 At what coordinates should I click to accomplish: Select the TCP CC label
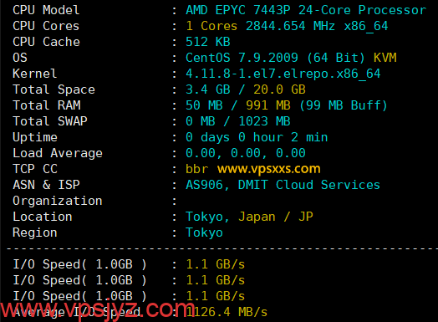[35, 169]
